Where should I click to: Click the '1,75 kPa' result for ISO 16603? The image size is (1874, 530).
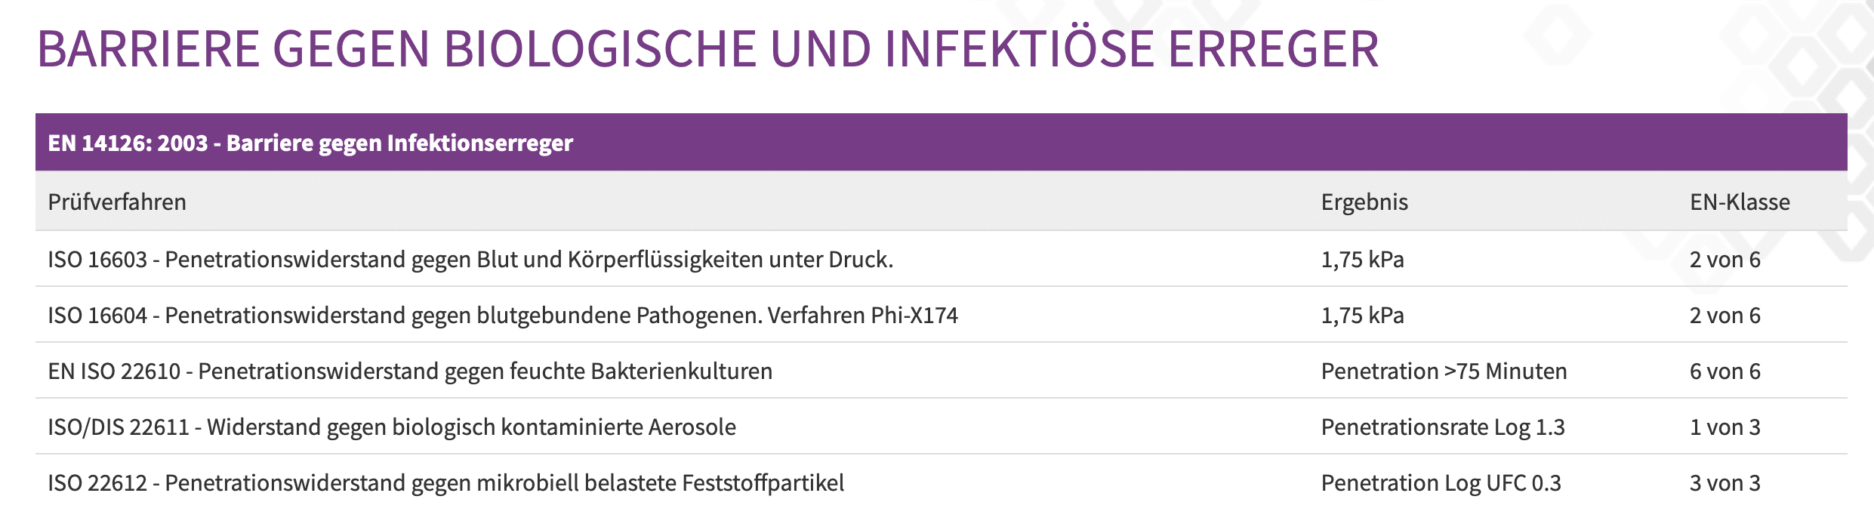(1362, 260)
